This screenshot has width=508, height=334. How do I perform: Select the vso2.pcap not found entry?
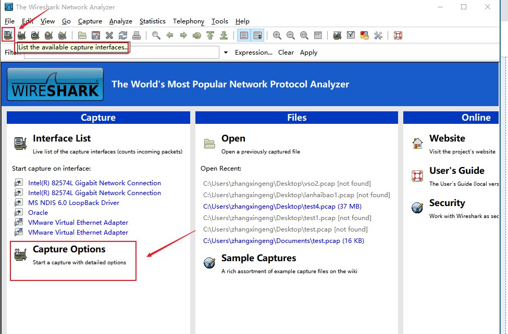tap(287, 184)
